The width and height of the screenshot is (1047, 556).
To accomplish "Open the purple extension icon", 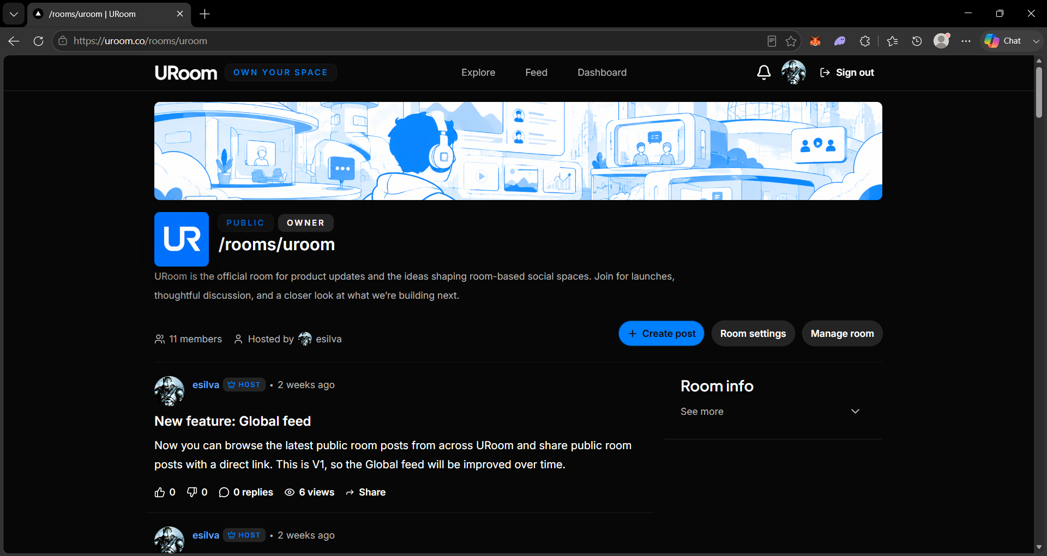I will coord(840,41).
